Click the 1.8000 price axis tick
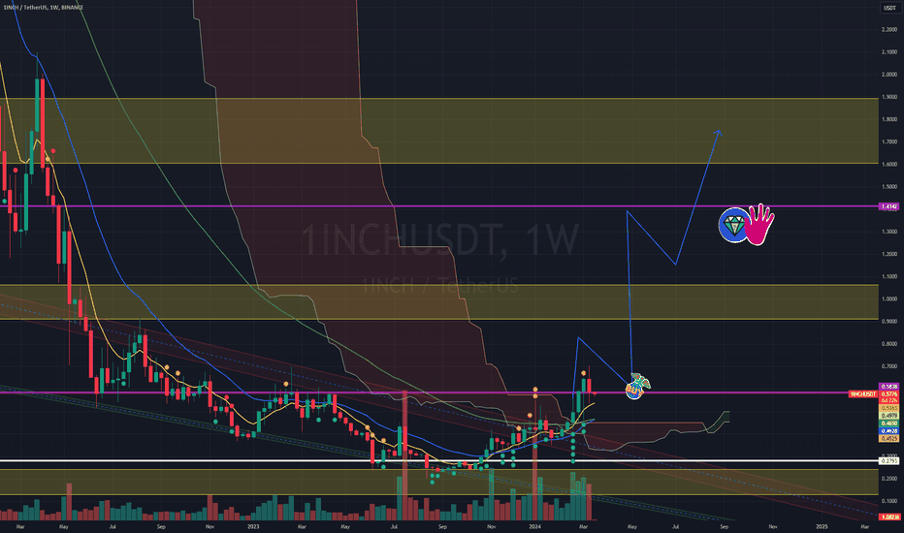 pos(889,119)
